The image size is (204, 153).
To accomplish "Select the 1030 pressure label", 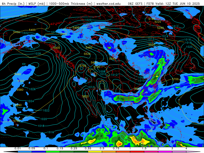I will [24, 70].
